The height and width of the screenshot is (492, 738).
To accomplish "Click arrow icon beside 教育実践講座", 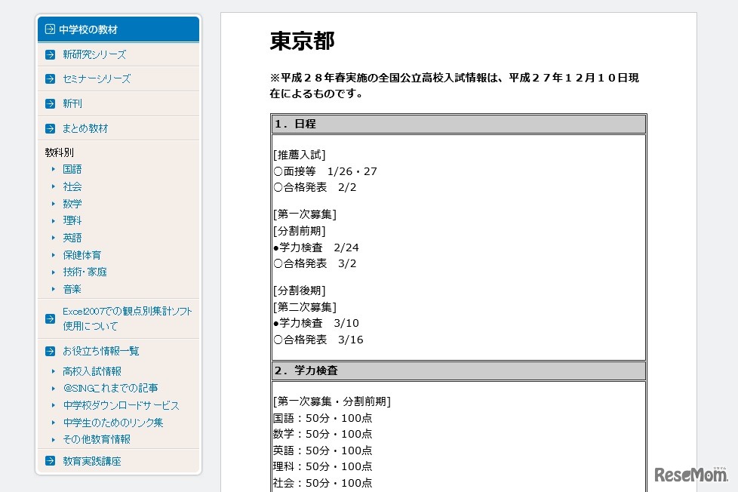I will [50, 461].
